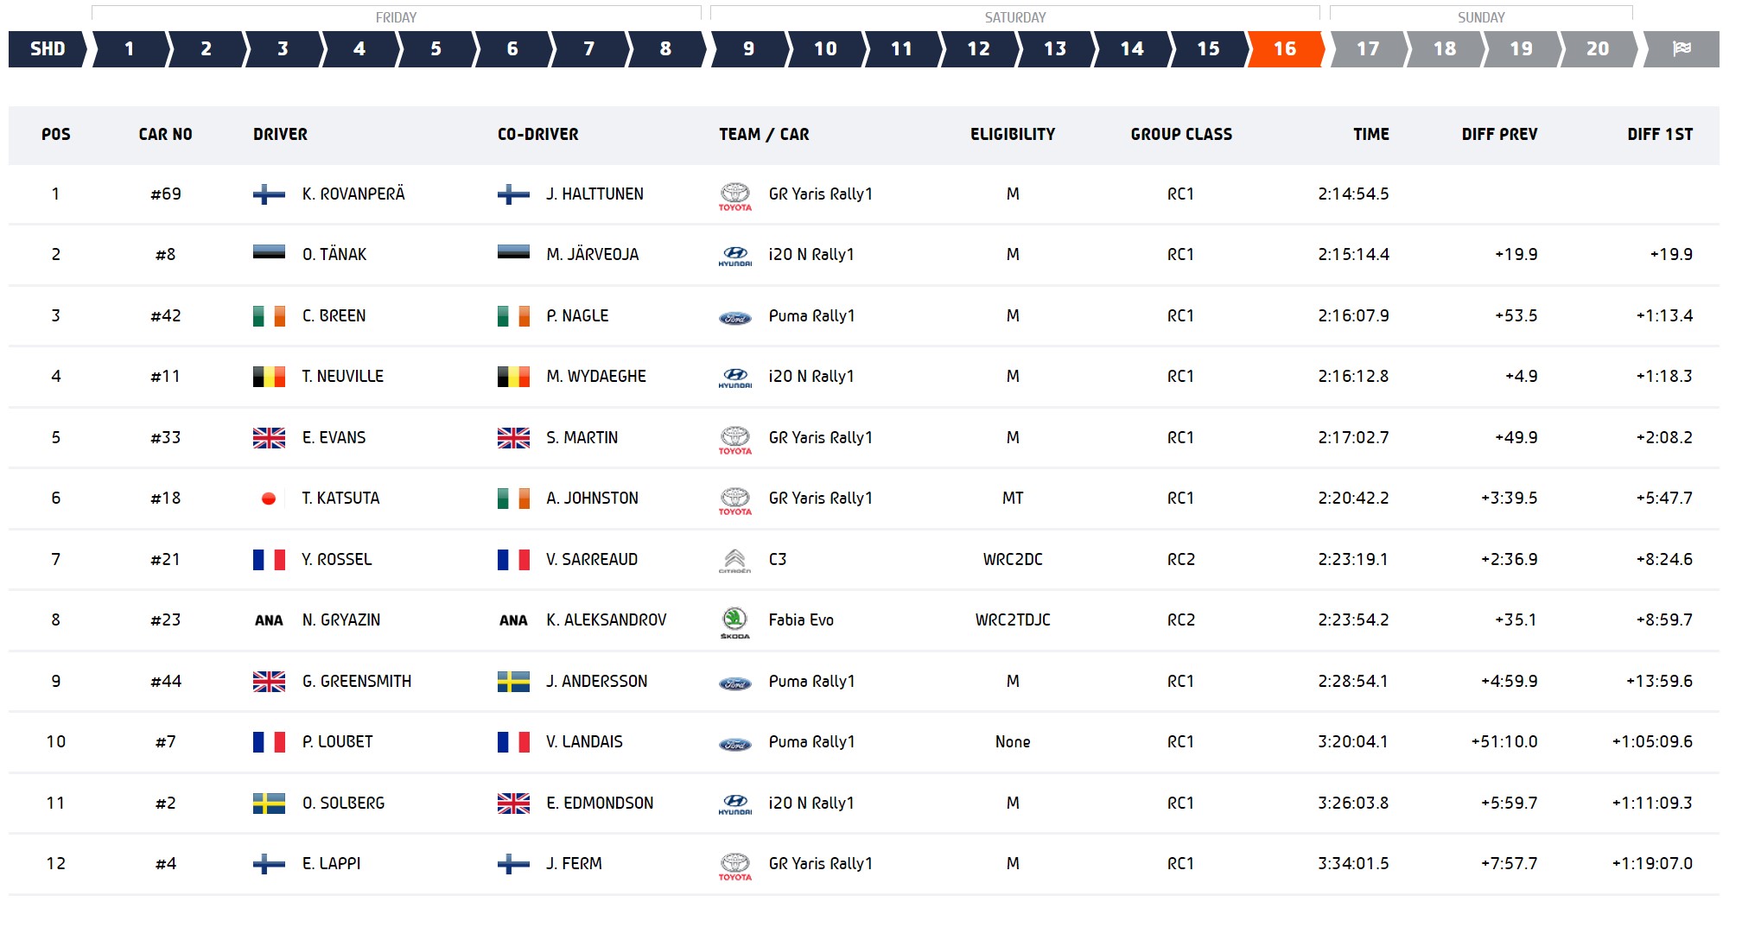Click the Citroën logo in Rossel's row

coord(734,561)
